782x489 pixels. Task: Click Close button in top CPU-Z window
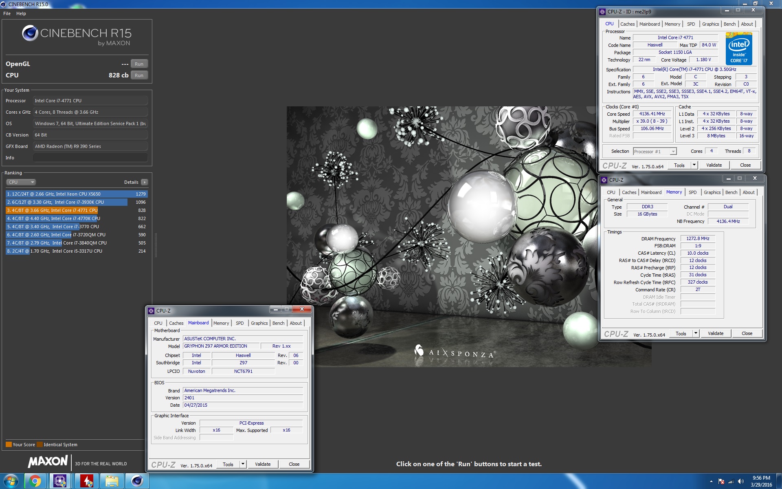pos(745,165)
